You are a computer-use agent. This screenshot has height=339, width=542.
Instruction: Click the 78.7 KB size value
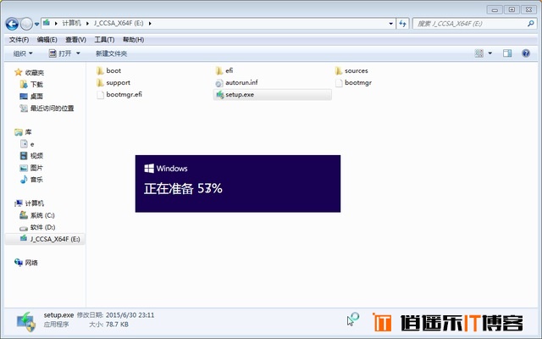click(x=117, y=325)
